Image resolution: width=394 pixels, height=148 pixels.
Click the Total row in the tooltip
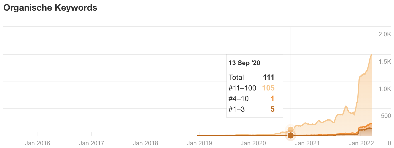[251, 77]
